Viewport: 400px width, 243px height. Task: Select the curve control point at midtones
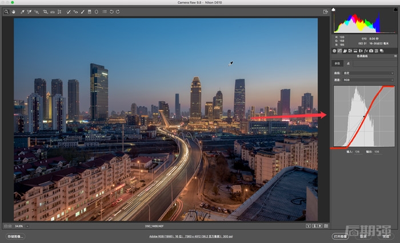pyautogui.click(x=364, y=117)
